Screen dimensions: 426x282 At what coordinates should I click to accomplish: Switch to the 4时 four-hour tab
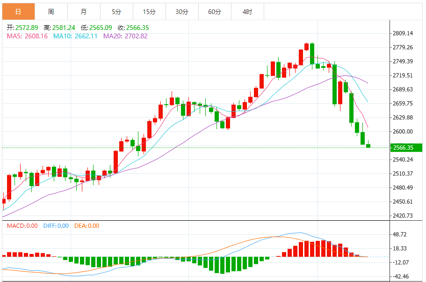(247, 12)
